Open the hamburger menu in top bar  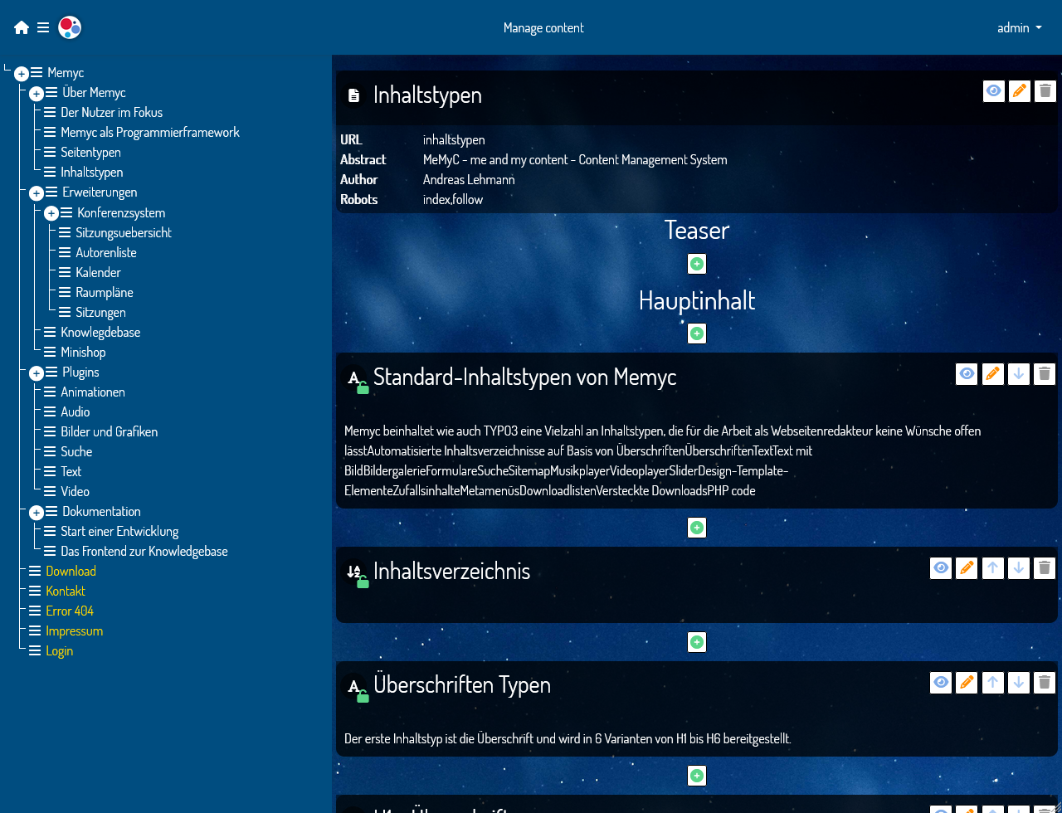(43, 27)
